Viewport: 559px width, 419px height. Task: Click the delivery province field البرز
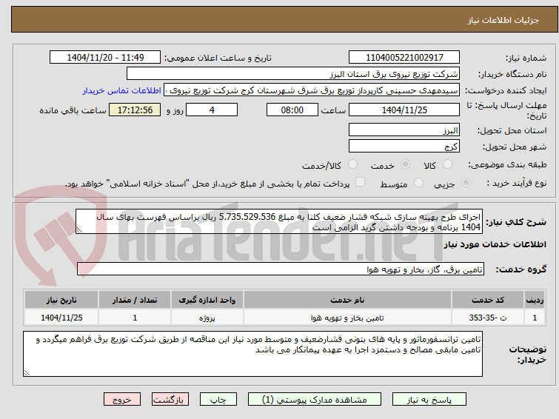point(404,130)
